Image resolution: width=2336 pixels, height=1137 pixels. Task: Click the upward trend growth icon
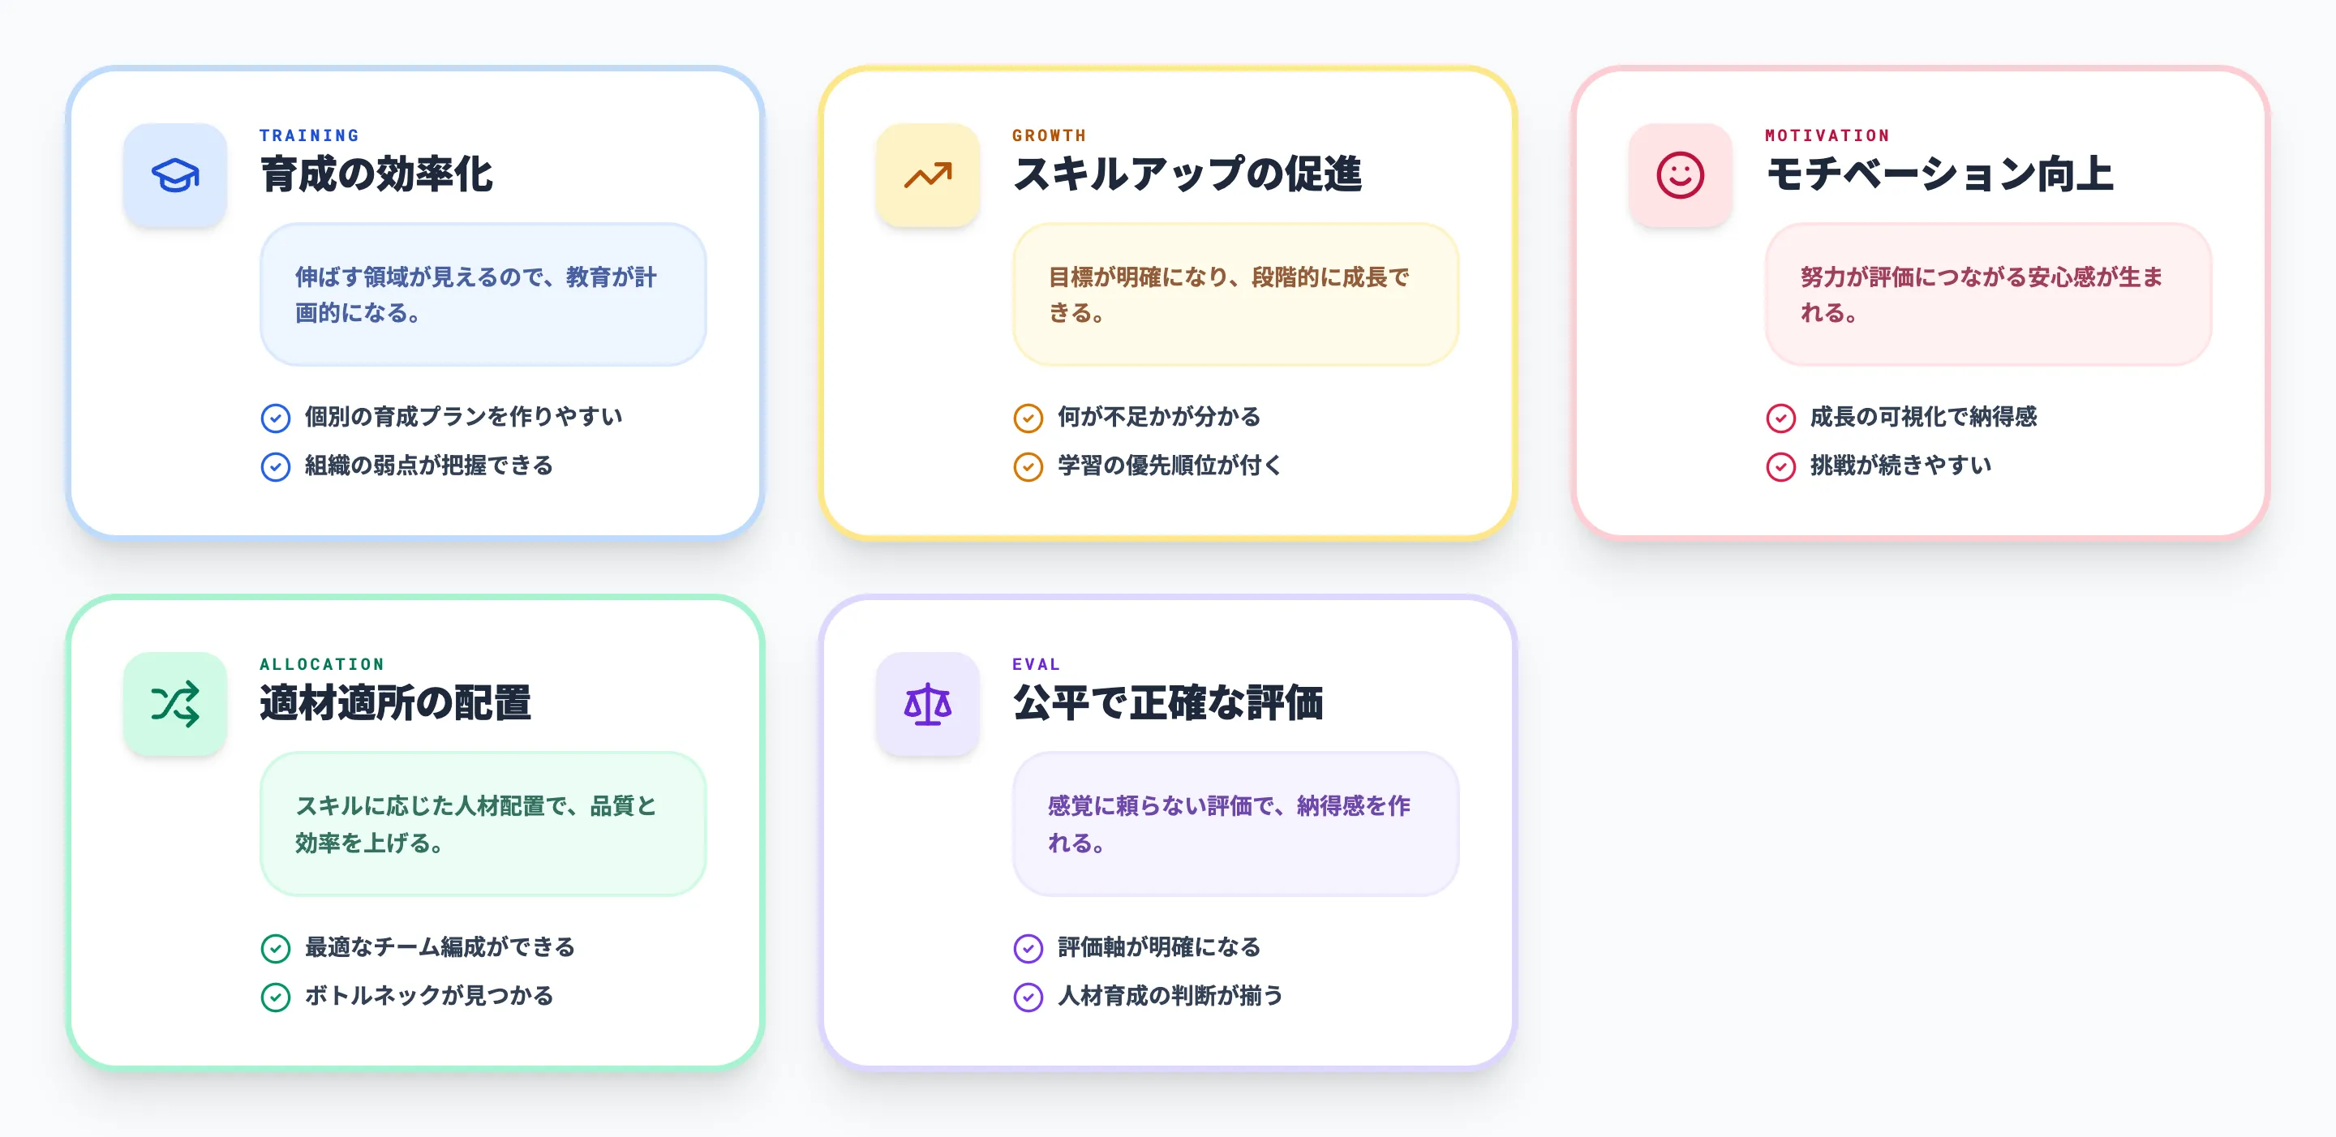pos(927,175)
